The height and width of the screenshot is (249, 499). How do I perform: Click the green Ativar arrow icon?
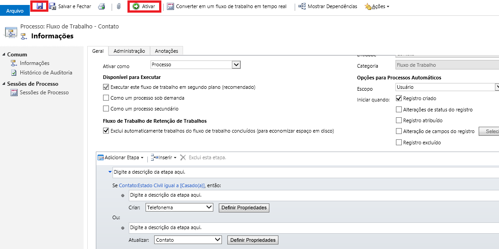coord(136,6)
